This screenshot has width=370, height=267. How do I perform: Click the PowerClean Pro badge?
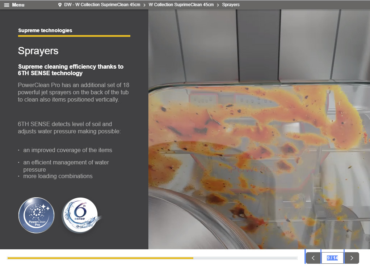[36, 215]
